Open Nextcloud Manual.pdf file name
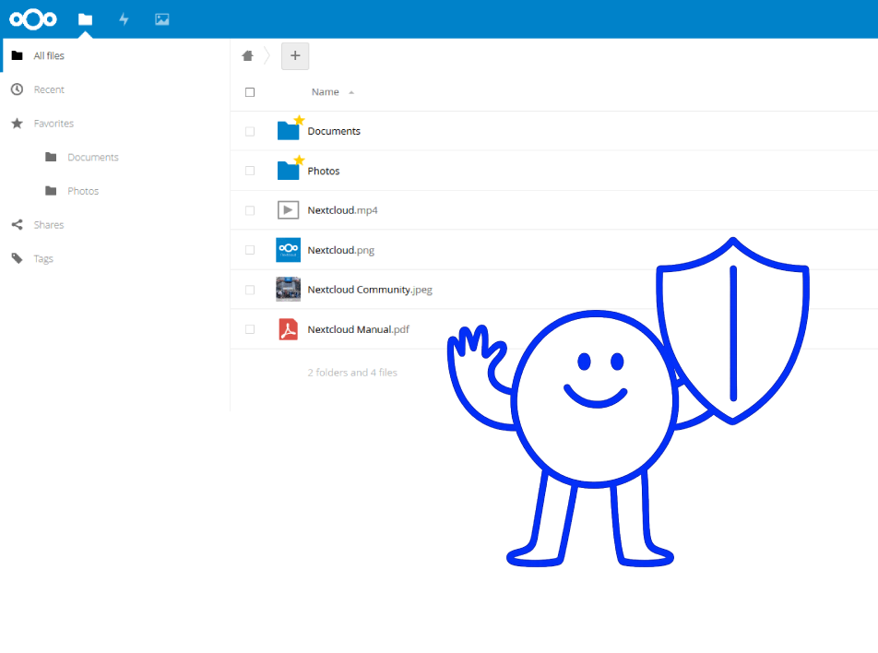Image resolution: width=878 pixels, height=653 pixels. tap(359, 329)
